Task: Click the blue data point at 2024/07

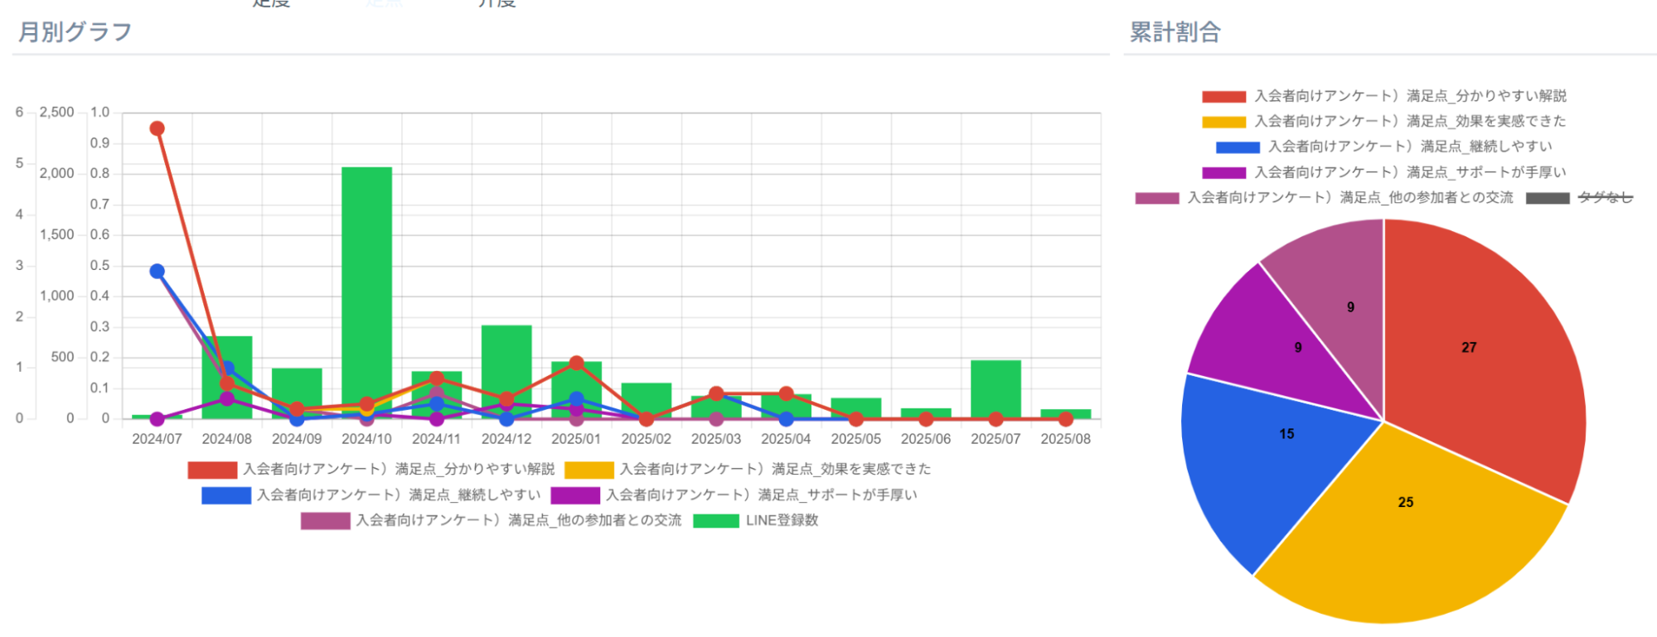Action: [157, 272]
